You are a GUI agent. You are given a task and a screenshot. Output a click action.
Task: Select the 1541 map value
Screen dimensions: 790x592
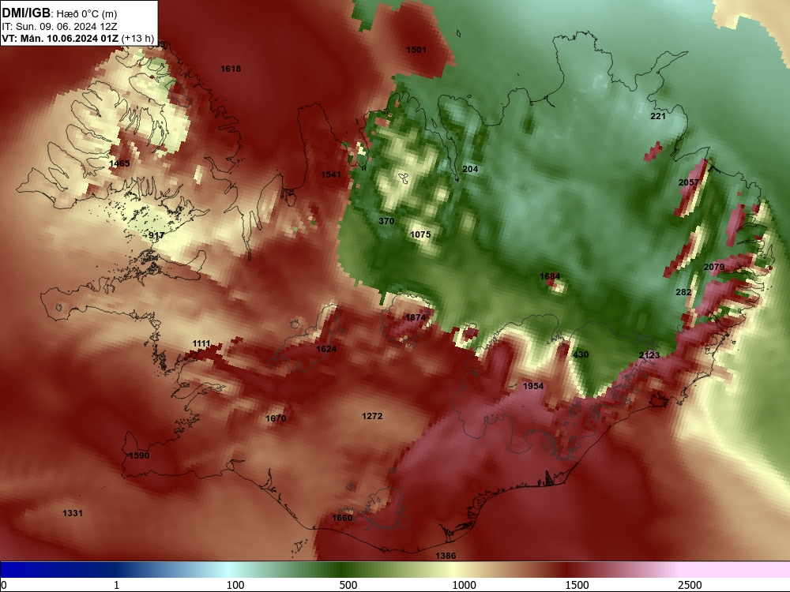pyautogui.click(x=331, y=174)
